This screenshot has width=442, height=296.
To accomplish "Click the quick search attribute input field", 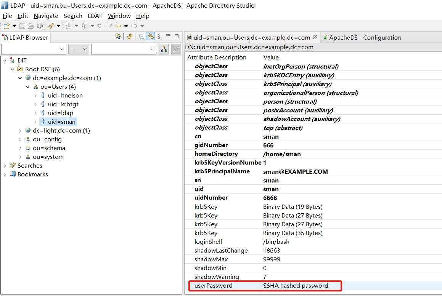I will [31, 49].
